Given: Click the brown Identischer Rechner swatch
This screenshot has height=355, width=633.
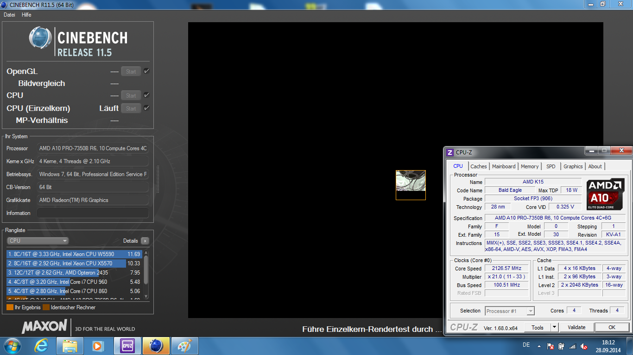Looking at the screenshot, I should tap(46, 307).
